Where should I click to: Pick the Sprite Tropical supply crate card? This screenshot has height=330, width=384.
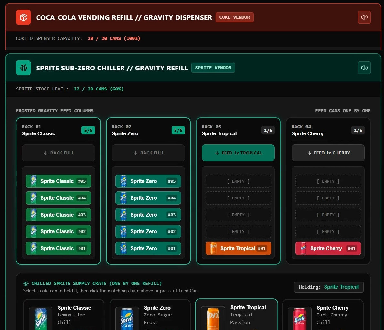237,314
